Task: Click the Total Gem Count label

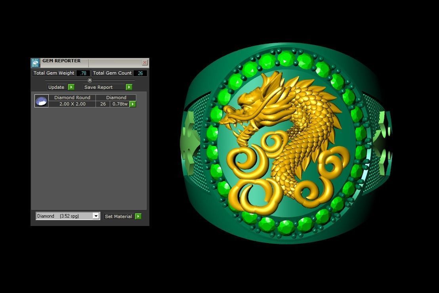Action: pyautogui.click(x=112, y=73)
